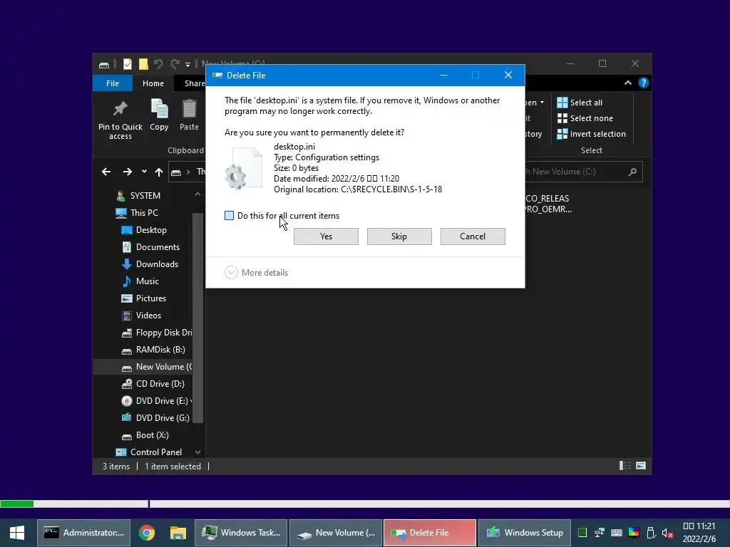Click navigation pane scroll down arrow
The image size is (730, 547).
click(198, 452)
